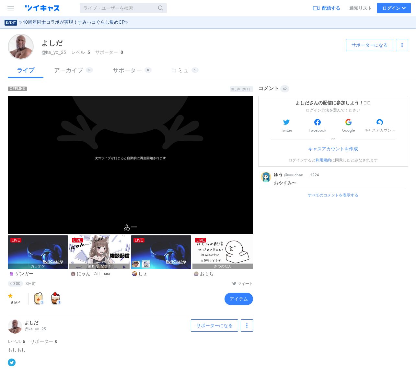Image resolution: width=416 pixels, height=390 pixels.
Task: Click the 配信する broadcast link
Action: pyautogui.click(x=327, y=8)
